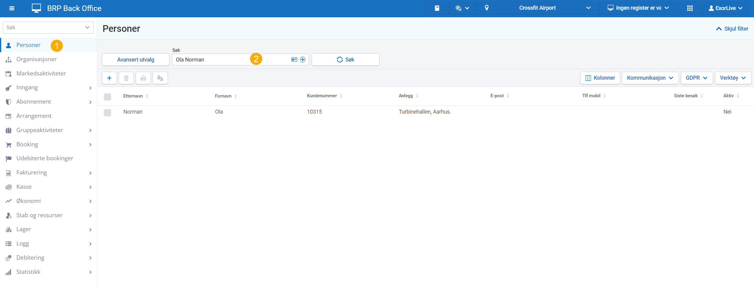Sort by Fornavn column arrows
The image size is (754, 289).
236,96
